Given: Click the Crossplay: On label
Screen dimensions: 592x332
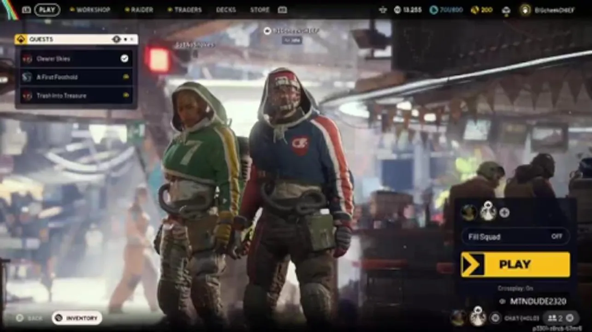Looking at the screenshot, I should click(x=515, y=288).
